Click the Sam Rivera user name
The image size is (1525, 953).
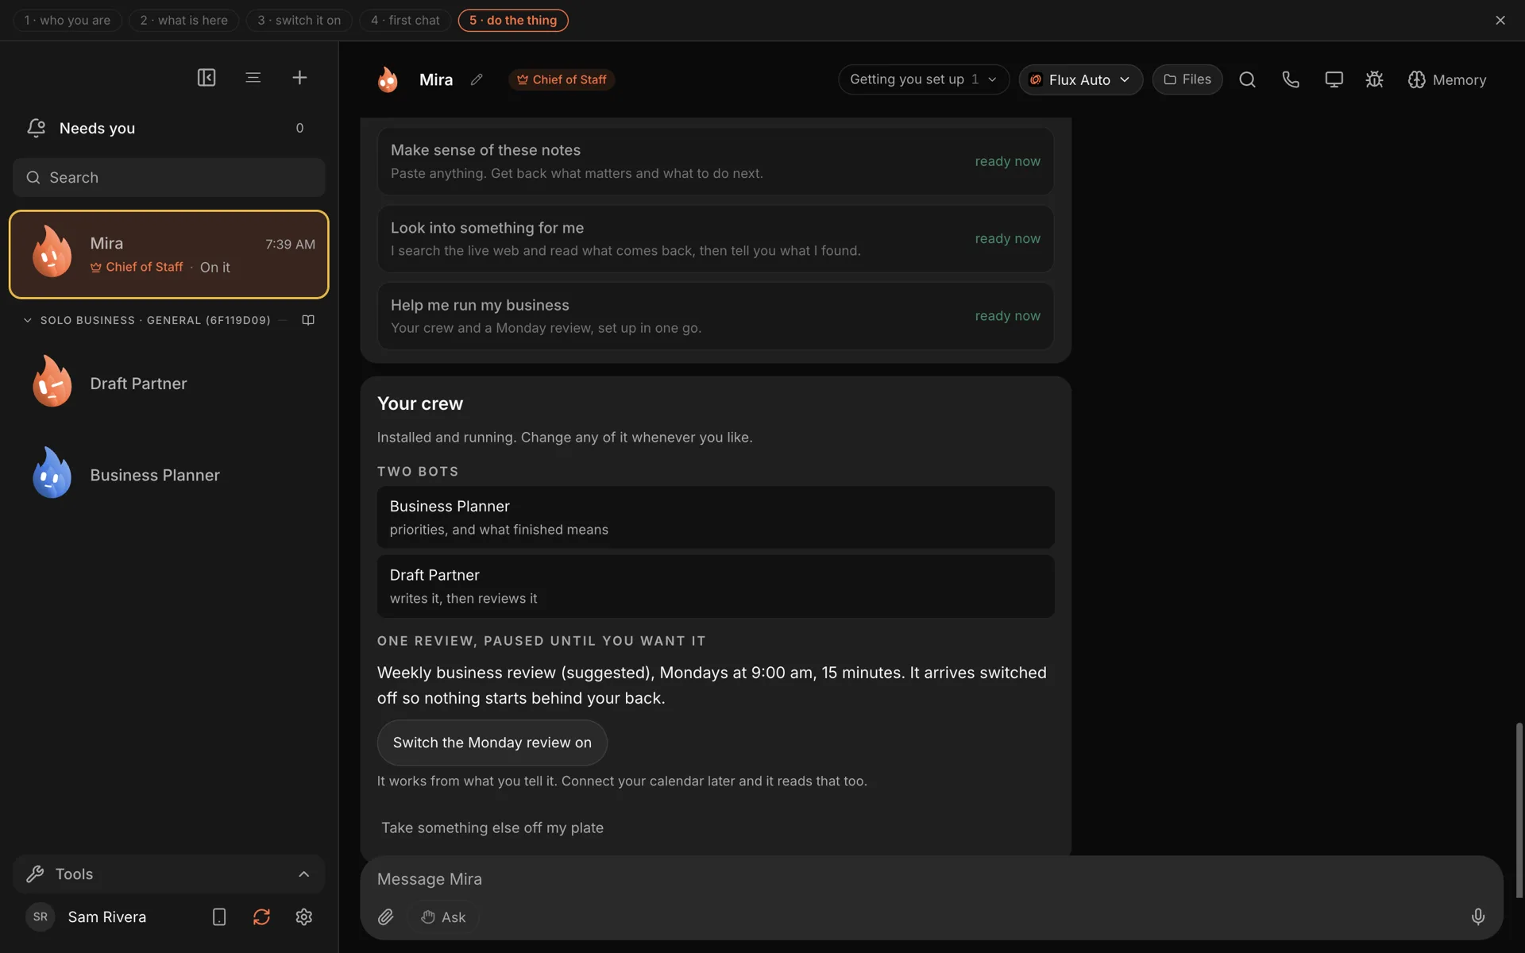107,917
